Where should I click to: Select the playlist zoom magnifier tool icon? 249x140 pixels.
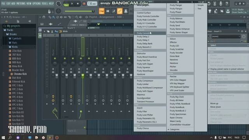pyautogui.click(x=77, y=17)
